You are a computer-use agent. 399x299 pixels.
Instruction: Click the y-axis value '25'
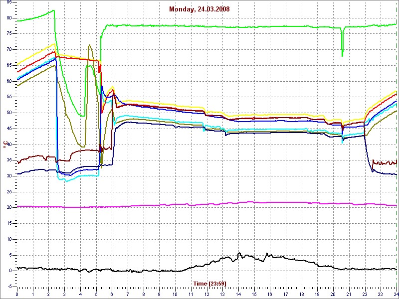point(9,192)
